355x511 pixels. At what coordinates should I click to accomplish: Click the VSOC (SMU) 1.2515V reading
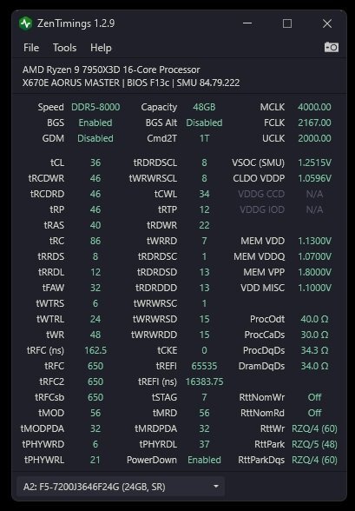tap(315, 163)
